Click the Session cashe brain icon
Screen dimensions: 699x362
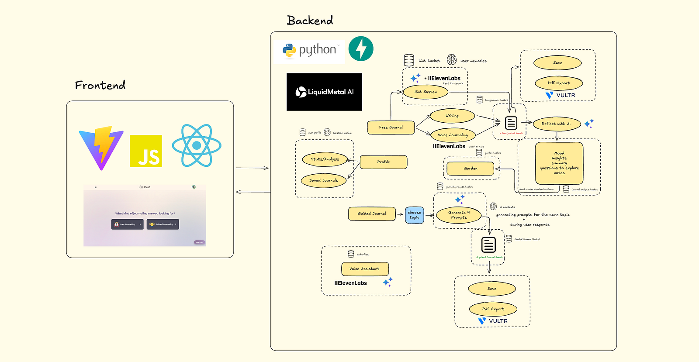pos(327,132)
